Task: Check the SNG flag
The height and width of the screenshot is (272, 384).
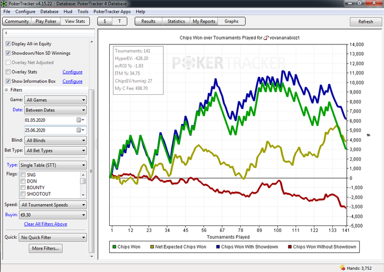Action: click(23, 175)
